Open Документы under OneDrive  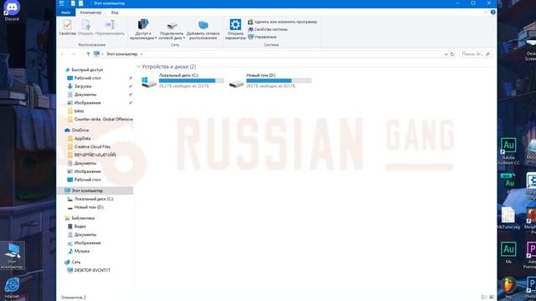(85, 163)
